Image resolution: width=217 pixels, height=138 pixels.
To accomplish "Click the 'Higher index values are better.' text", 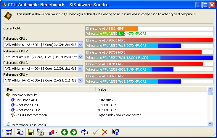I will (x=120, y=115).
